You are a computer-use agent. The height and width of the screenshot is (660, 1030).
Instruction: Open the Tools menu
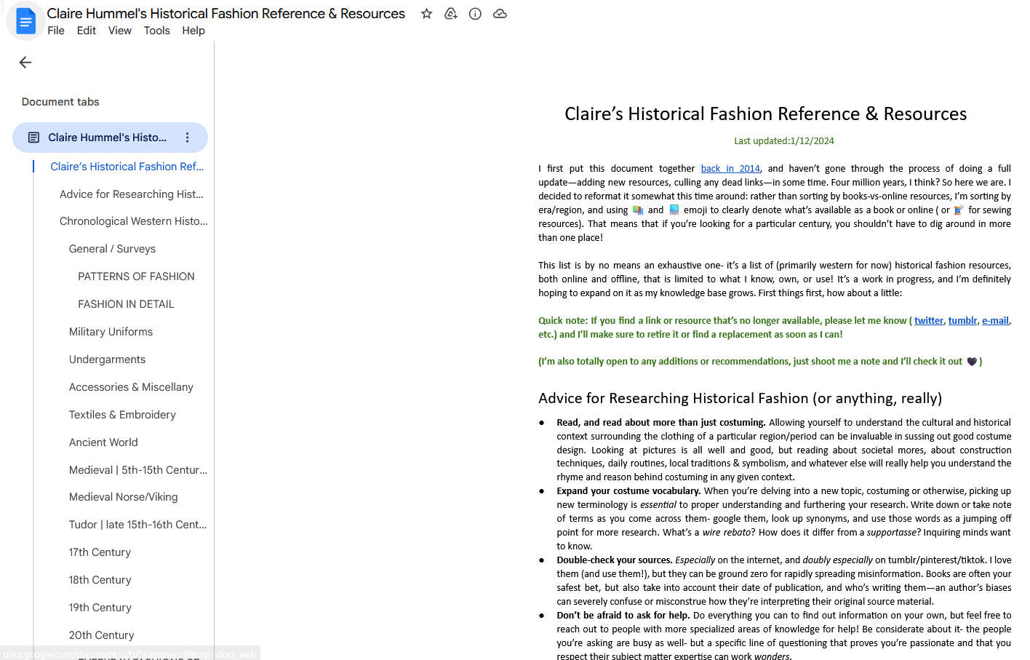[x=157, y=31]
